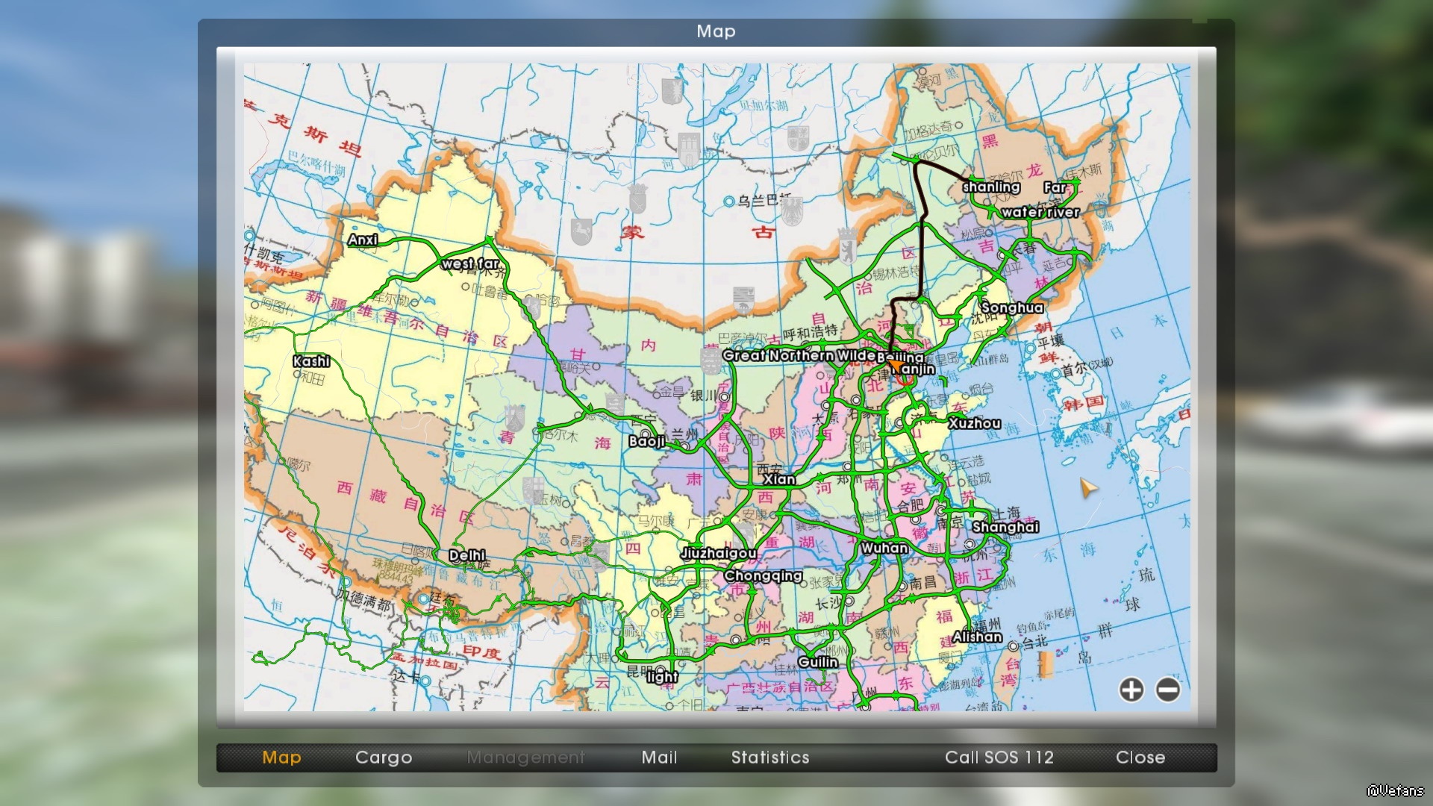Screen dimensions: 1433x806
Task: Zoom in with the plus button
Action: (x=1131, y=690)
